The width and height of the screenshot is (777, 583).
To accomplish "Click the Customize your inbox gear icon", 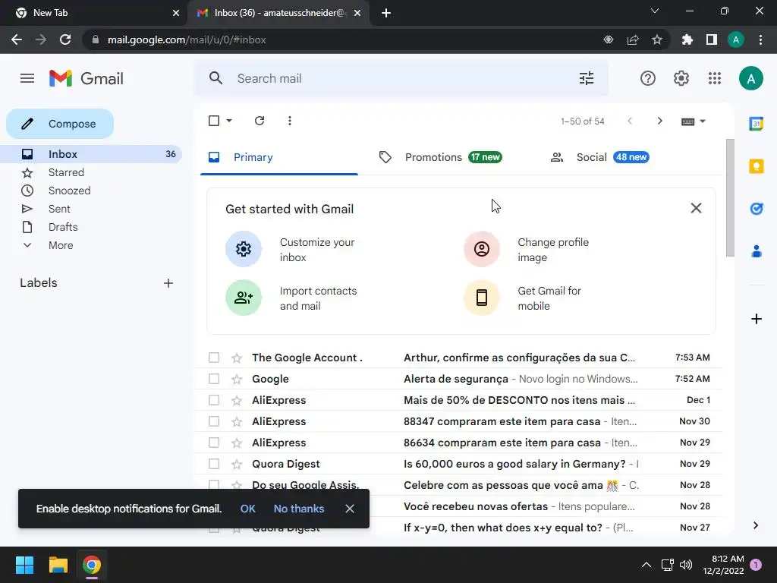I will (244, 249).
